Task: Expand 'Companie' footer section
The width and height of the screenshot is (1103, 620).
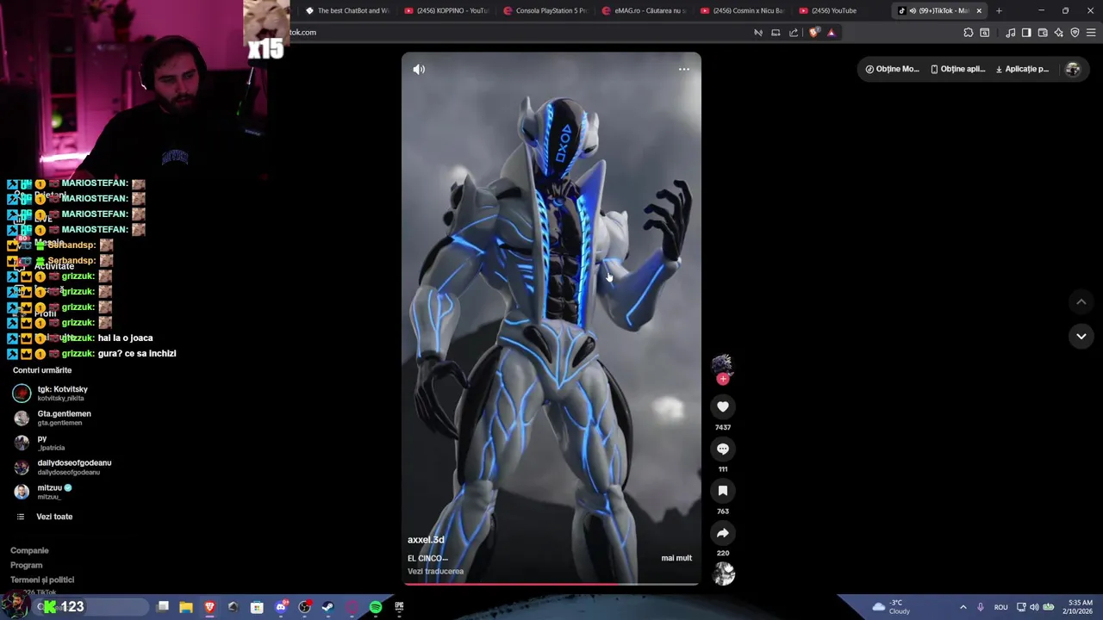Action: click(29, 550)
